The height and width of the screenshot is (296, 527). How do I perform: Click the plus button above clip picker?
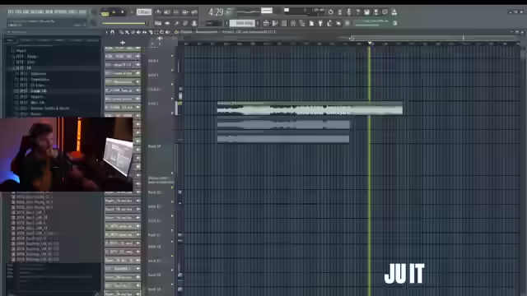click(123, 43)
